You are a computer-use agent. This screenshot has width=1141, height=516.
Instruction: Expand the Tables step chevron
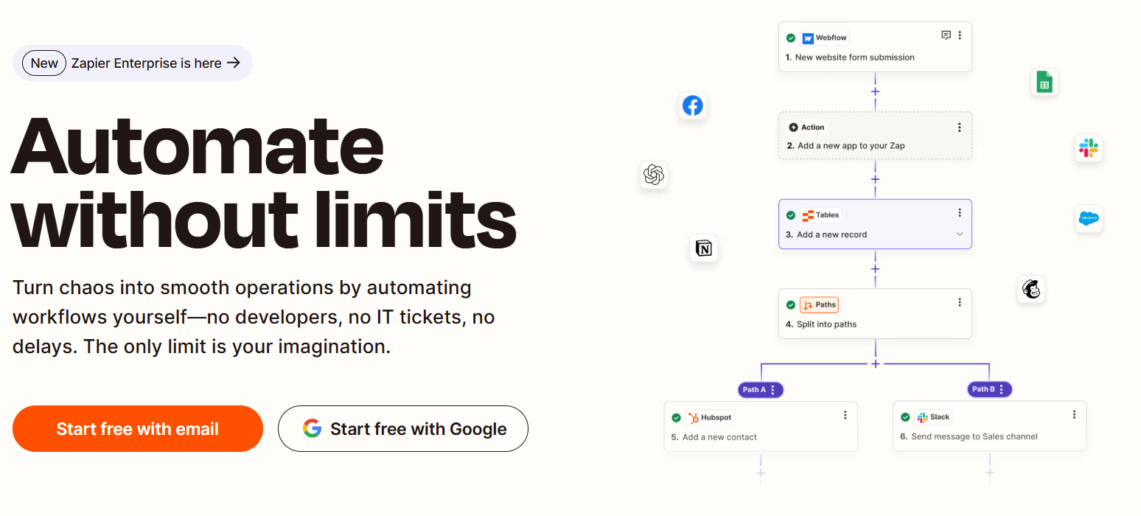point(960,234)
